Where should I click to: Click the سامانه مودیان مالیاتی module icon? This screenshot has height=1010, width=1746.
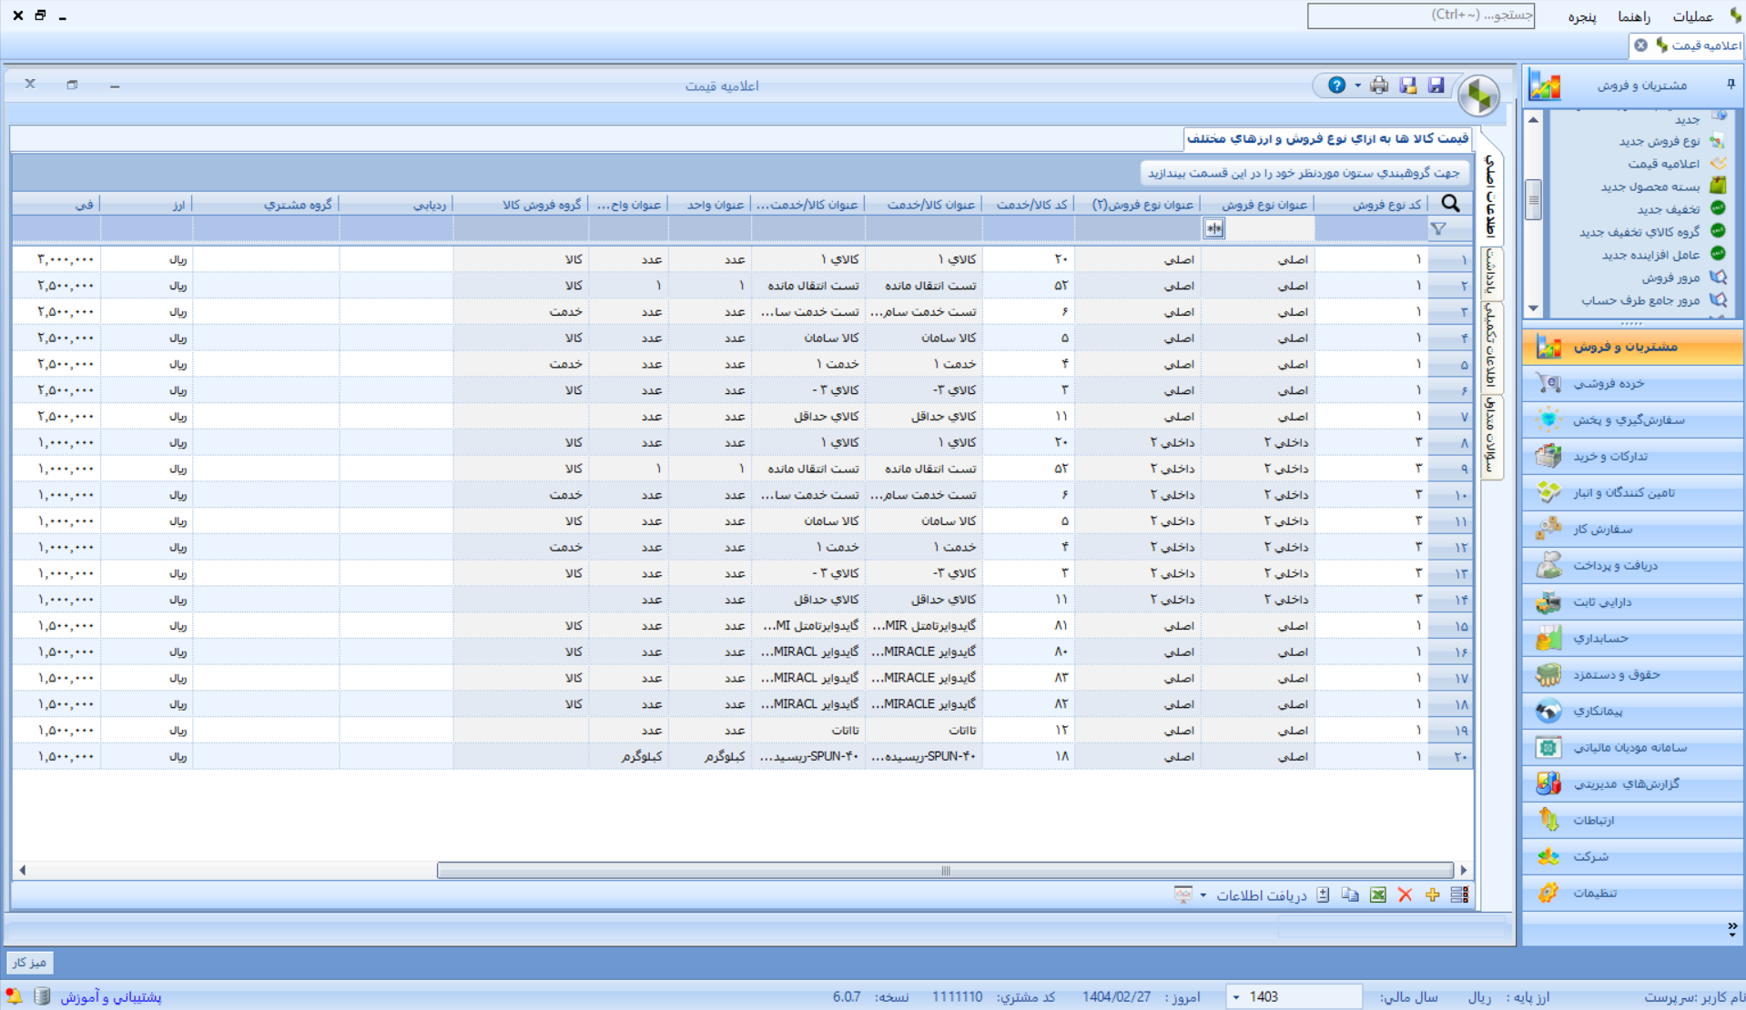point(1548,747)
